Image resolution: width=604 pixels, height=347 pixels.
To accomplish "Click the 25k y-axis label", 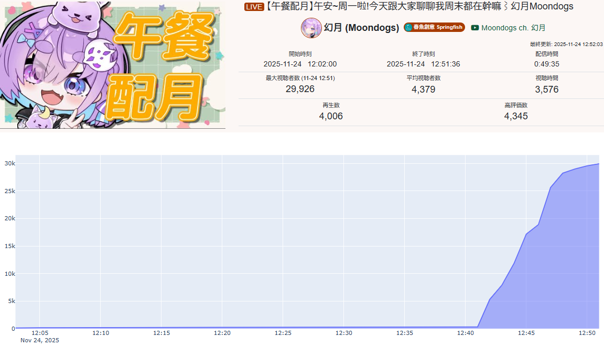I will (x=9, y=191).
